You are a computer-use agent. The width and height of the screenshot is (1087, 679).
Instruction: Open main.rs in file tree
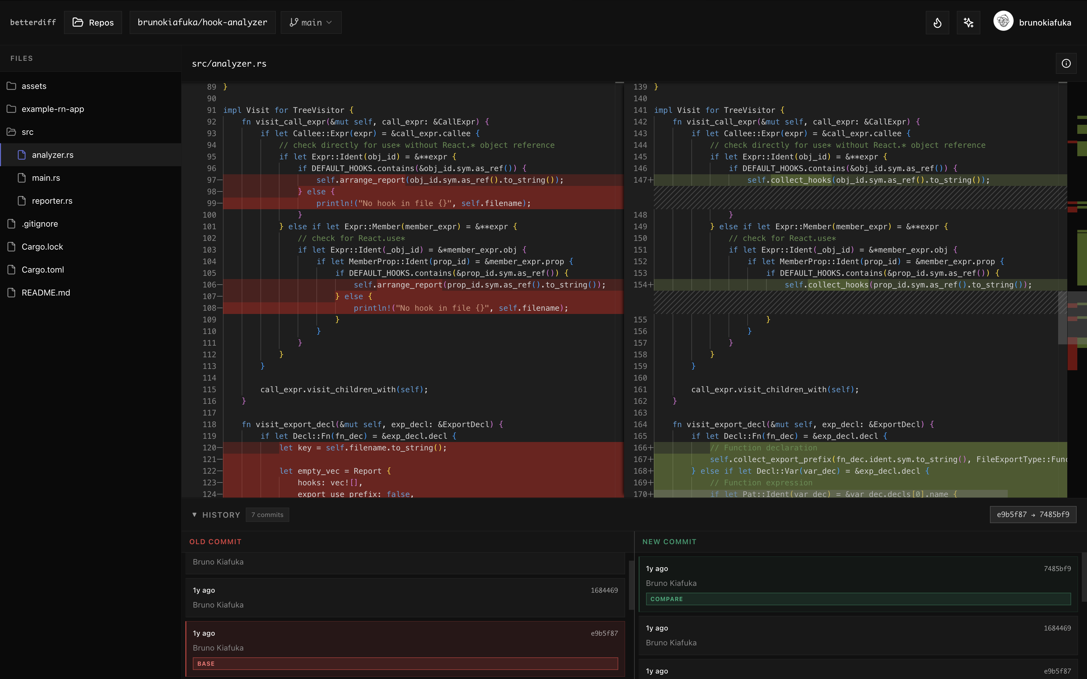46,178
